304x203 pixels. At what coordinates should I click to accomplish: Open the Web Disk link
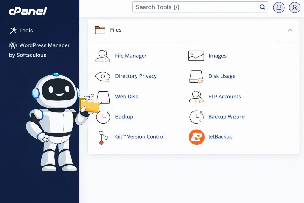(x=127, y=97)
